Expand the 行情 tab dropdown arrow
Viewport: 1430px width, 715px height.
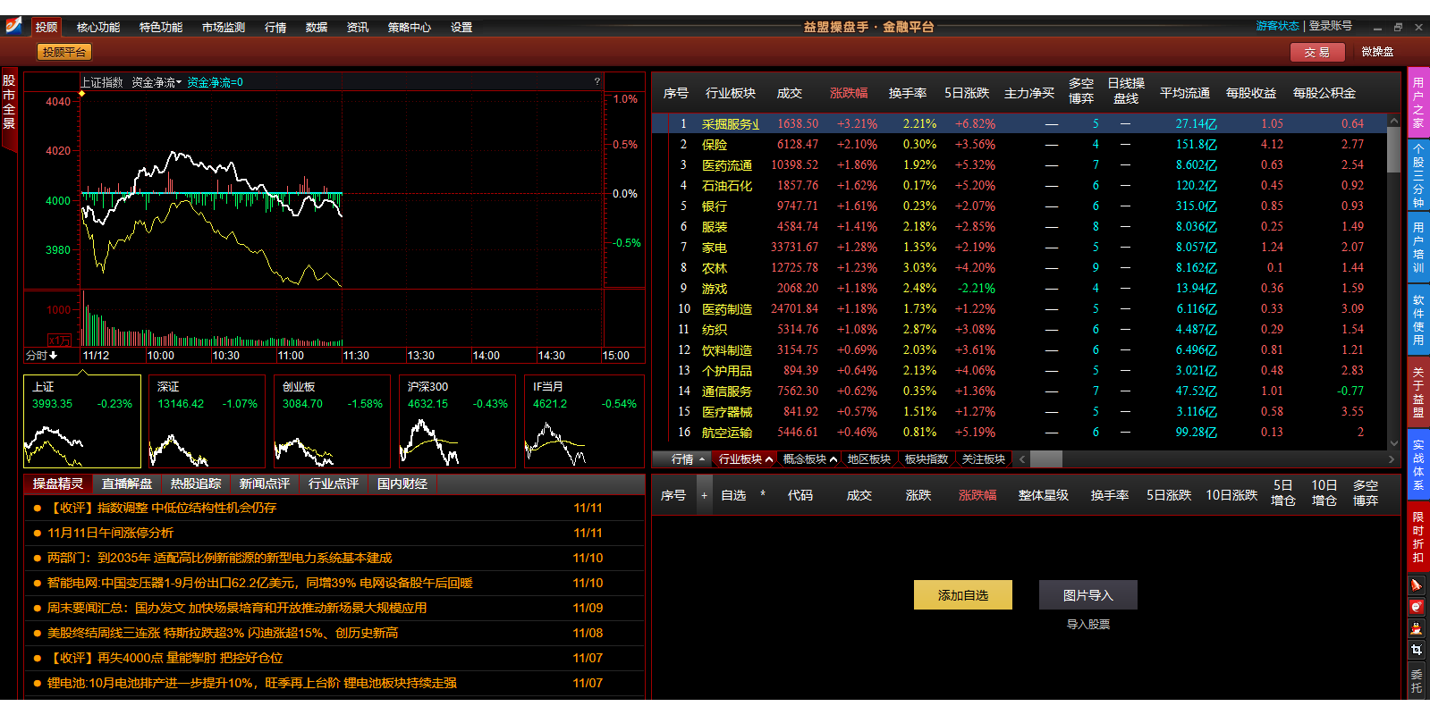(702, 459)
